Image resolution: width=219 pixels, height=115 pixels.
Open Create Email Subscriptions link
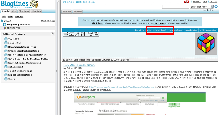pos(23,51)
